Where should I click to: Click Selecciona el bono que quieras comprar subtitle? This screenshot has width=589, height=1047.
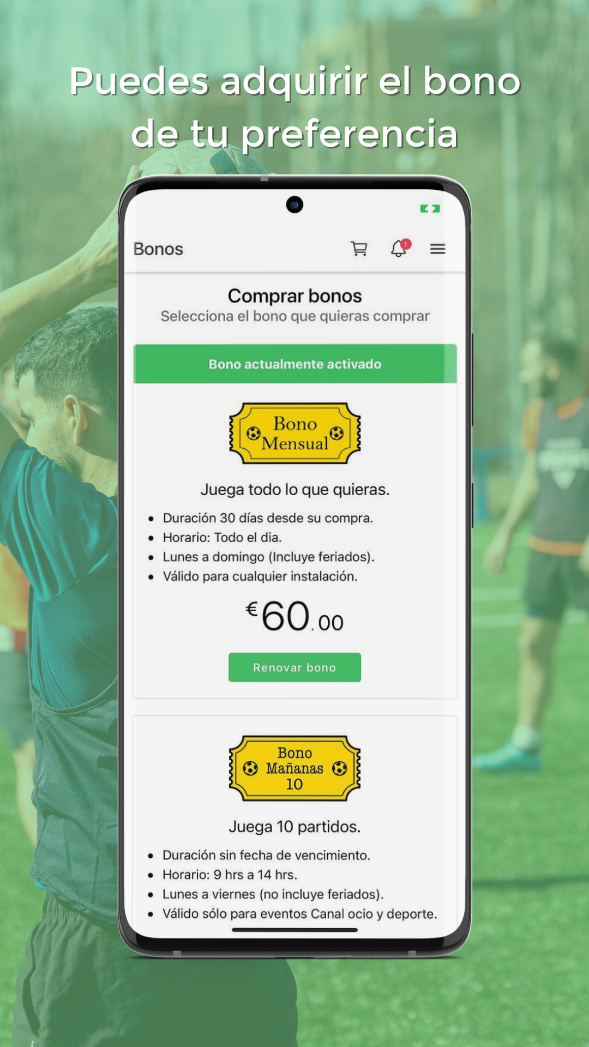(295, 316)
